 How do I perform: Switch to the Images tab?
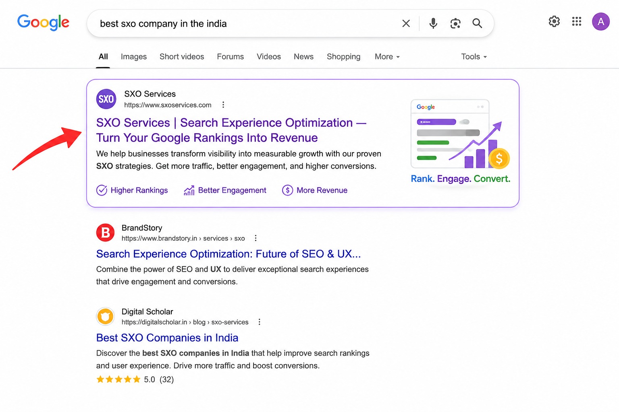pyautogui.click(x=134, y=57)
